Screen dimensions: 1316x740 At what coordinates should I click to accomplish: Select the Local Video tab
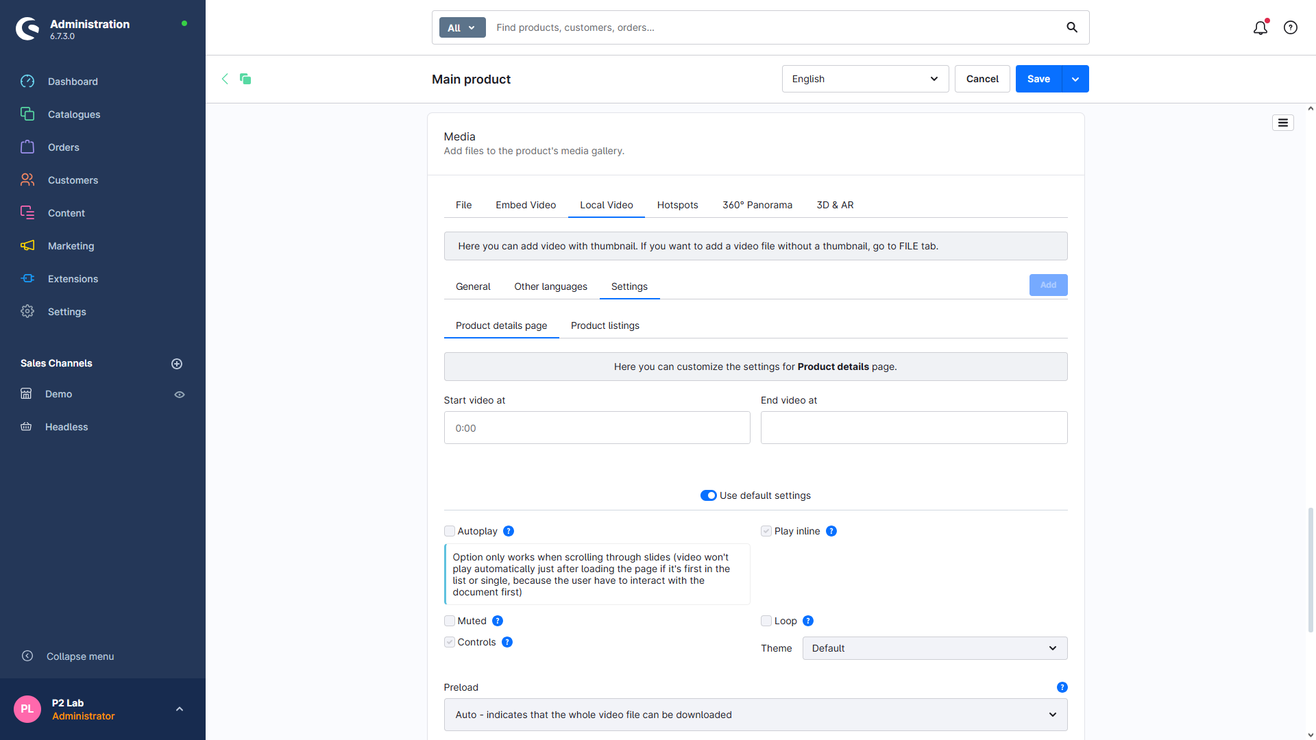tap(607, 205)
